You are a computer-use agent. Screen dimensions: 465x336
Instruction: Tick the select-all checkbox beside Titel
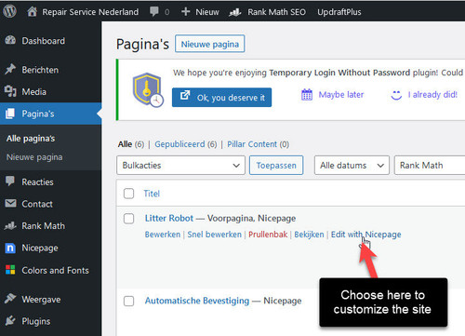(x=128, y=194)
